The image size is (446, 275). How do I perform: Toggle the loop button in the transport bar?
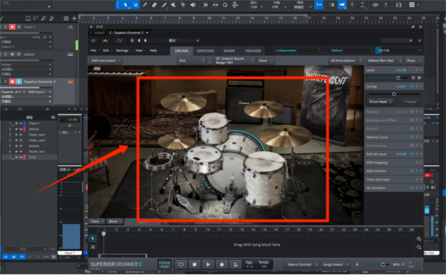[x=181, y=265]
